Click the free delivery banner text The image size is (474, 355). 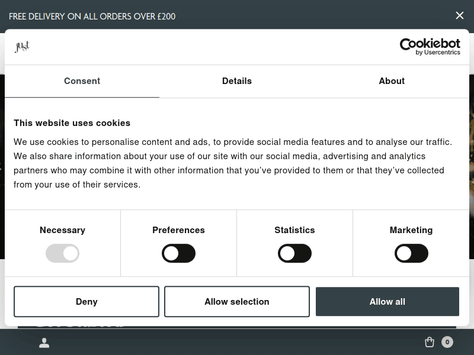[92, 17]
